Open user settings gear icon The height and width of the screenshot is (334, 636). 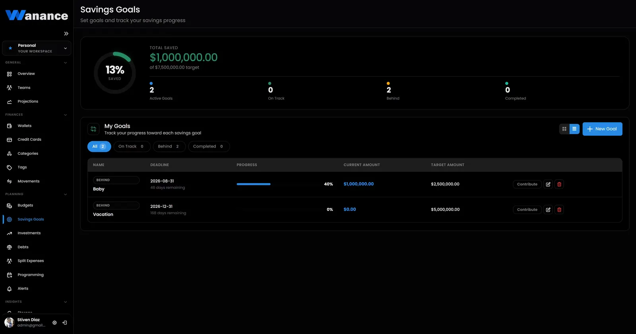click(x=54, y=323)
